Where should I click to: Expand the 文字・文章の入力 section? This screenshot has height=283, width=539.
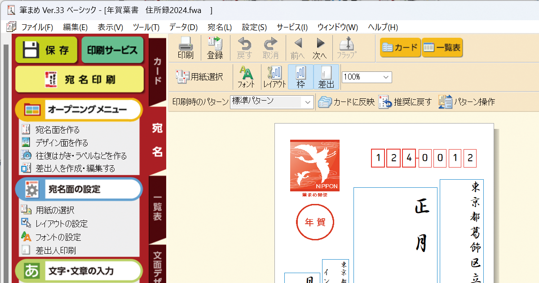coord(79,271)
